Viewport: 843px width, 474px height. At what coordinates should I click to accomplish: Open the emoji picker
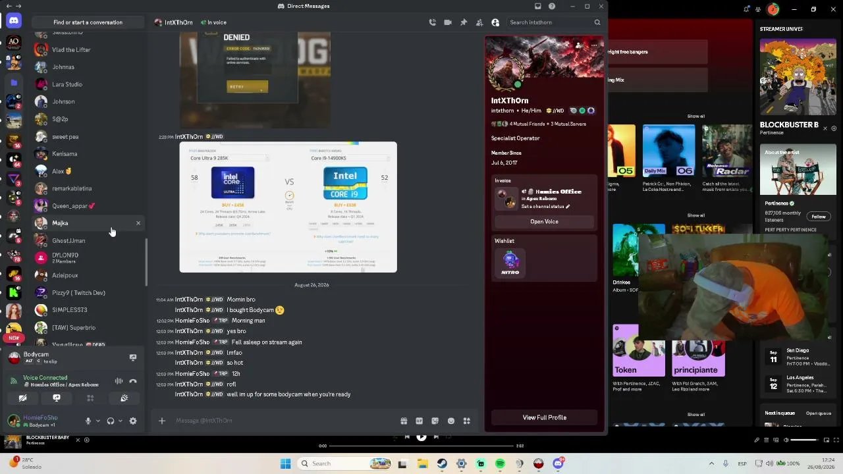tap(451, 421)
